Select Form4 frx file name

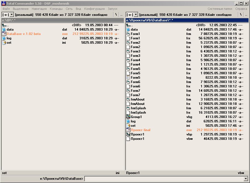tap(135, 64)
